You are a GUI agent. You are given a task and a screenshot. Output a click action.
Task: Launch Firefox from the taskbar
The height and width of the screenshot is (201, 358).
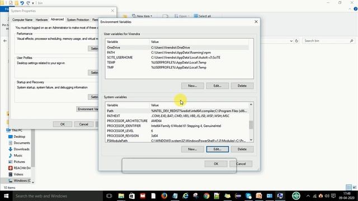164,196
